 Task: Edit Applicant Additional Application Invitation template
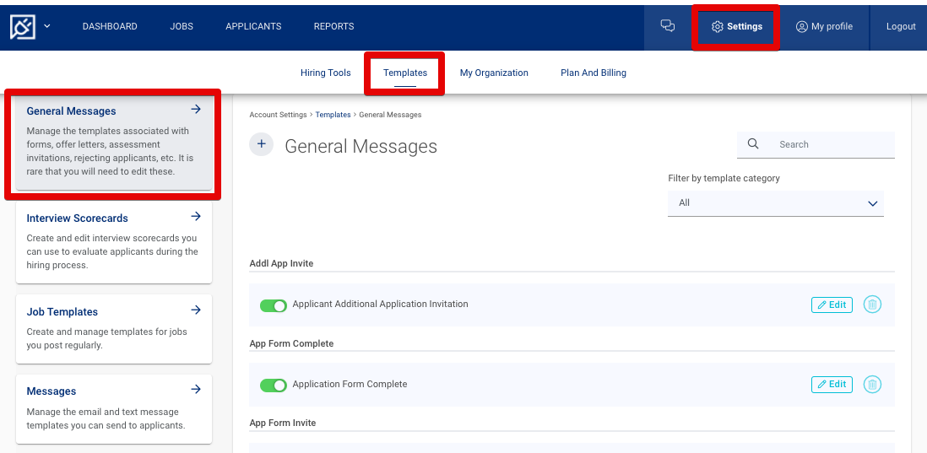[832, 305]
